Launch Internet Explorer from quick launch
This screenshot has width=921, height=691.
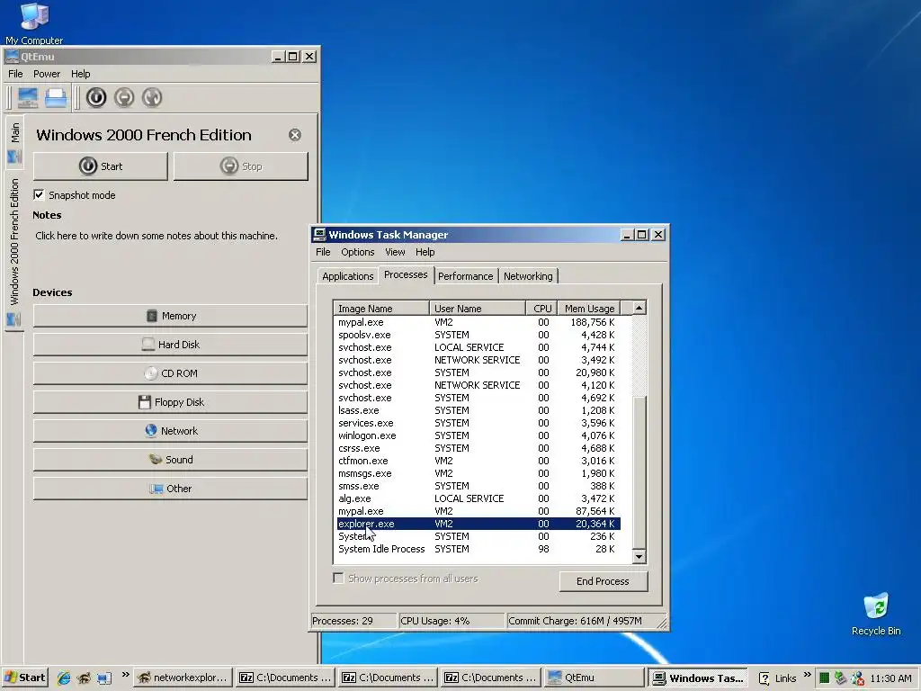point(64,678)
